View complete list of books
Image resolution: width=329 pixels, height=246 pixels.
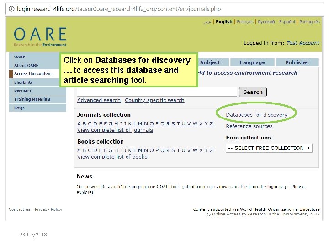(112, 157)
